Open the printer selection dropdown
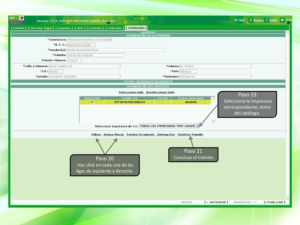 [198, 126]
